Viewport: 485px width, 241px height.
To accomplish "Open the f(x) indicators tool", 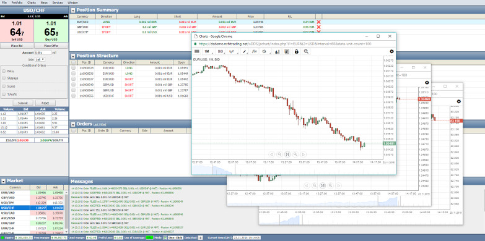I will click(x=255, y=51).
